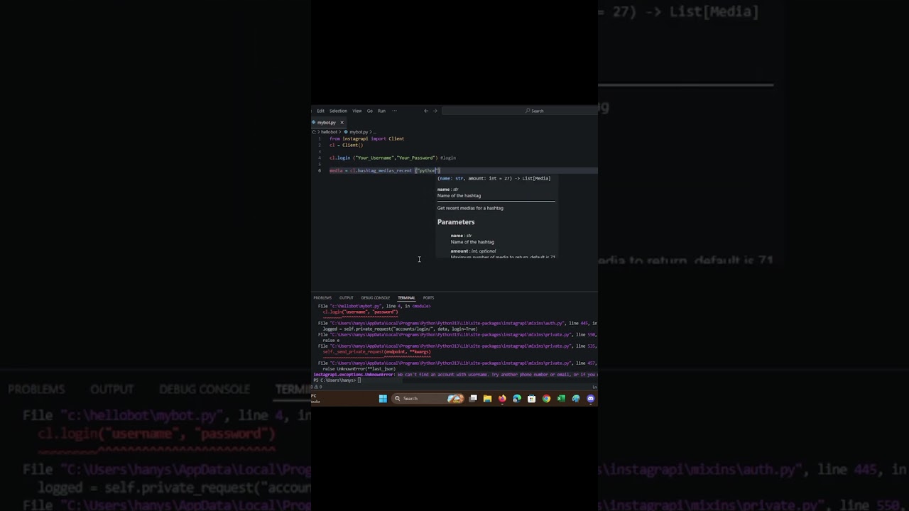909x511 pixels.
Task: Click 'Get recent medias for a hashtag' text
Action: coord(470,208)
